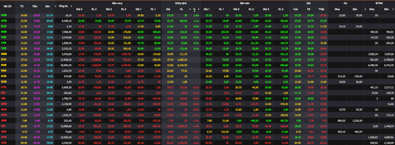Viewport: 395px width, 145px height.
Task: Click the TB price column header
Action: coord(308,9)
